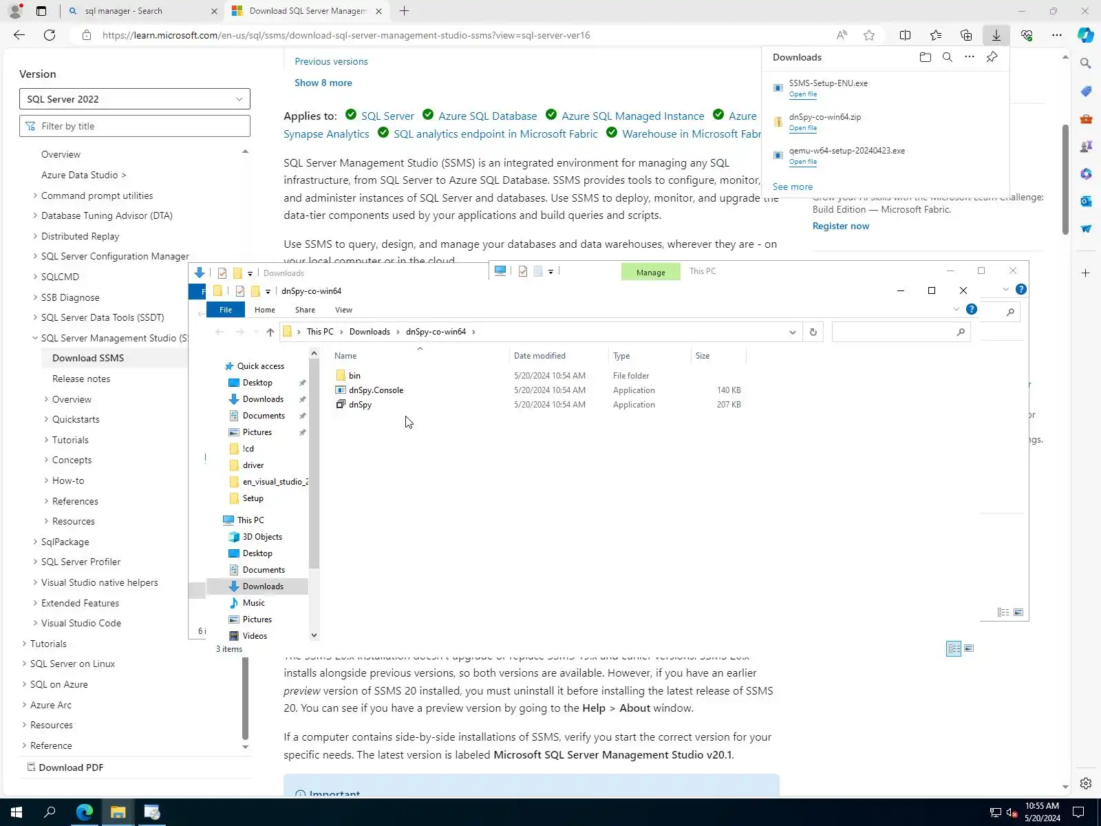Expand the SqlPackage tree node
This screenshot has width=1101, height=826.
point(35,542)
